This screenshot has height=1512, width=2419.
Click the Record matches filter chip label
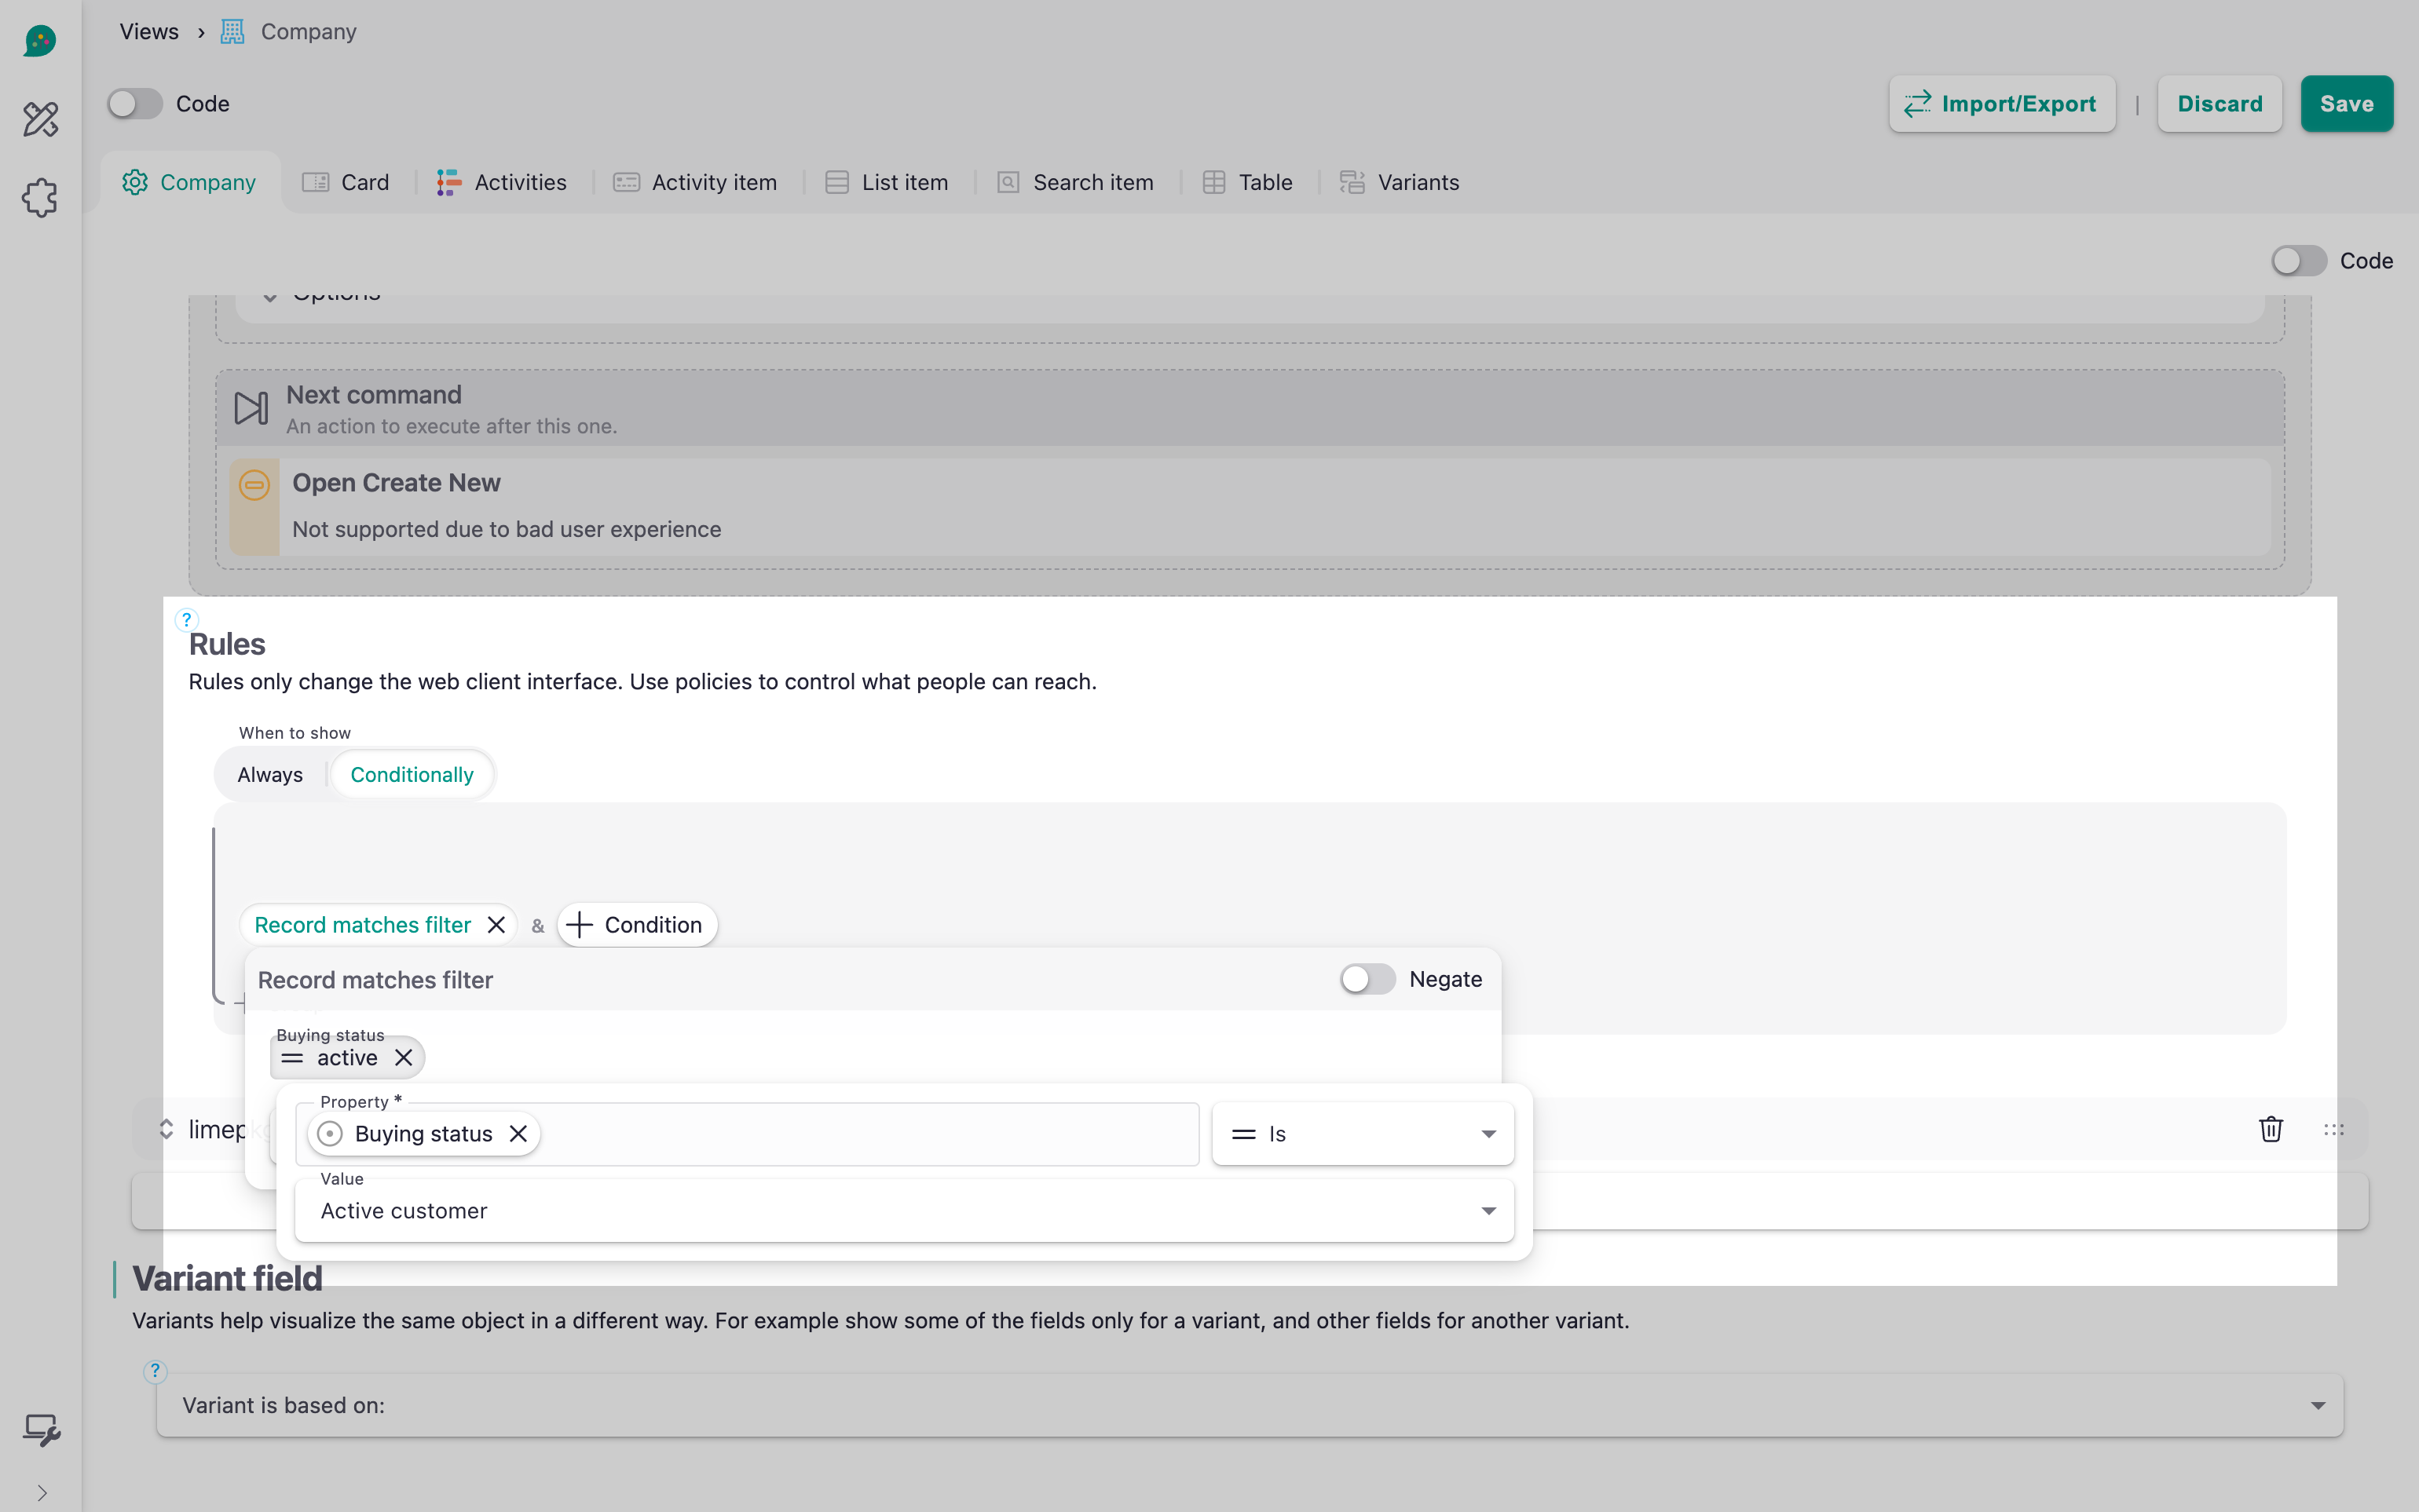(362, 924)
